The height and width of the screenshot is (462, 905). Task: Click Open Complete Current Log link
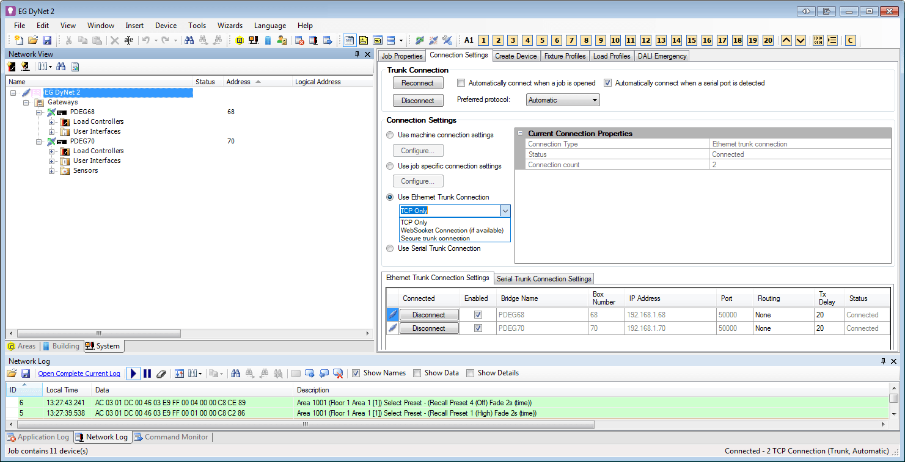[x=79, y=374]
